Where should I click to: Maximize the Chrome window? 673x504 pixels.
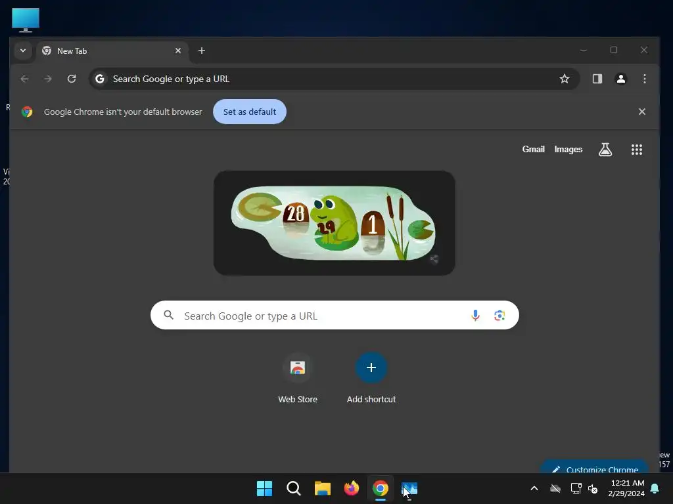(x=614, y=50)
